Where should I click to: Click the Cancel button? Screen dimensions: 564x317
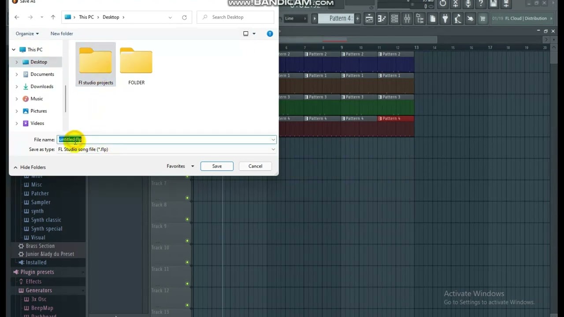click(x=255, y=166)
